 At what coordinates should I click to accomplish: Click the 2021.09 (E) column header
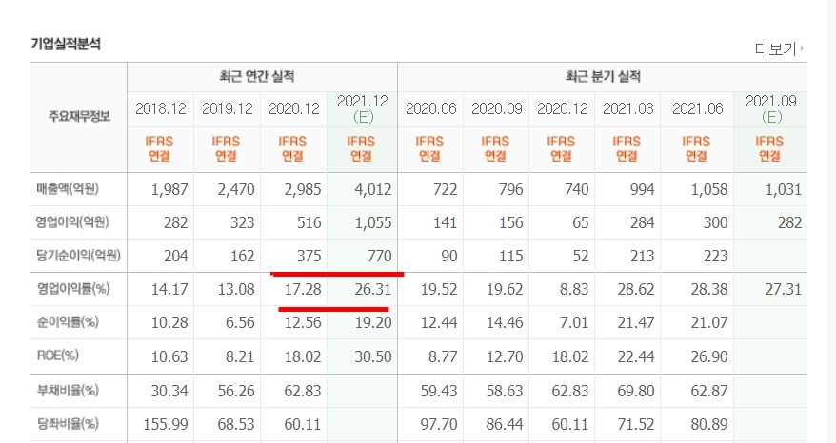(x=771, y=108)
